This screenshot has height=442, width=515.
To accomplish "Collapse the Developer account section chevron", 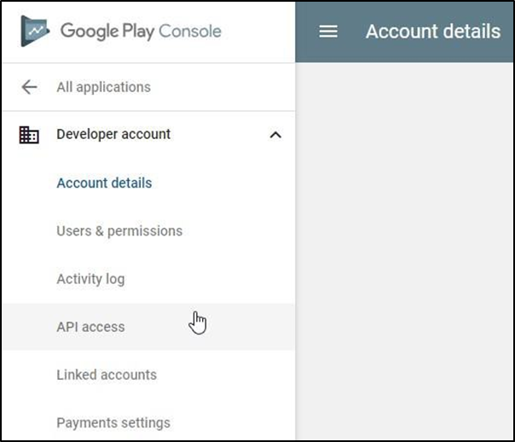I will click(275, 135).
